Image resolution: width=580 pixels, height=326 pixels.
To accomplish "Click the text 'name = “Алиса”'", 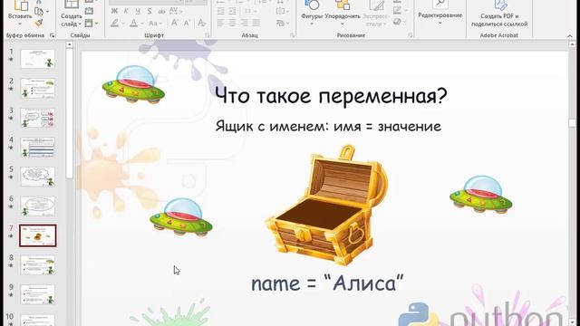I will coord(327,283).
